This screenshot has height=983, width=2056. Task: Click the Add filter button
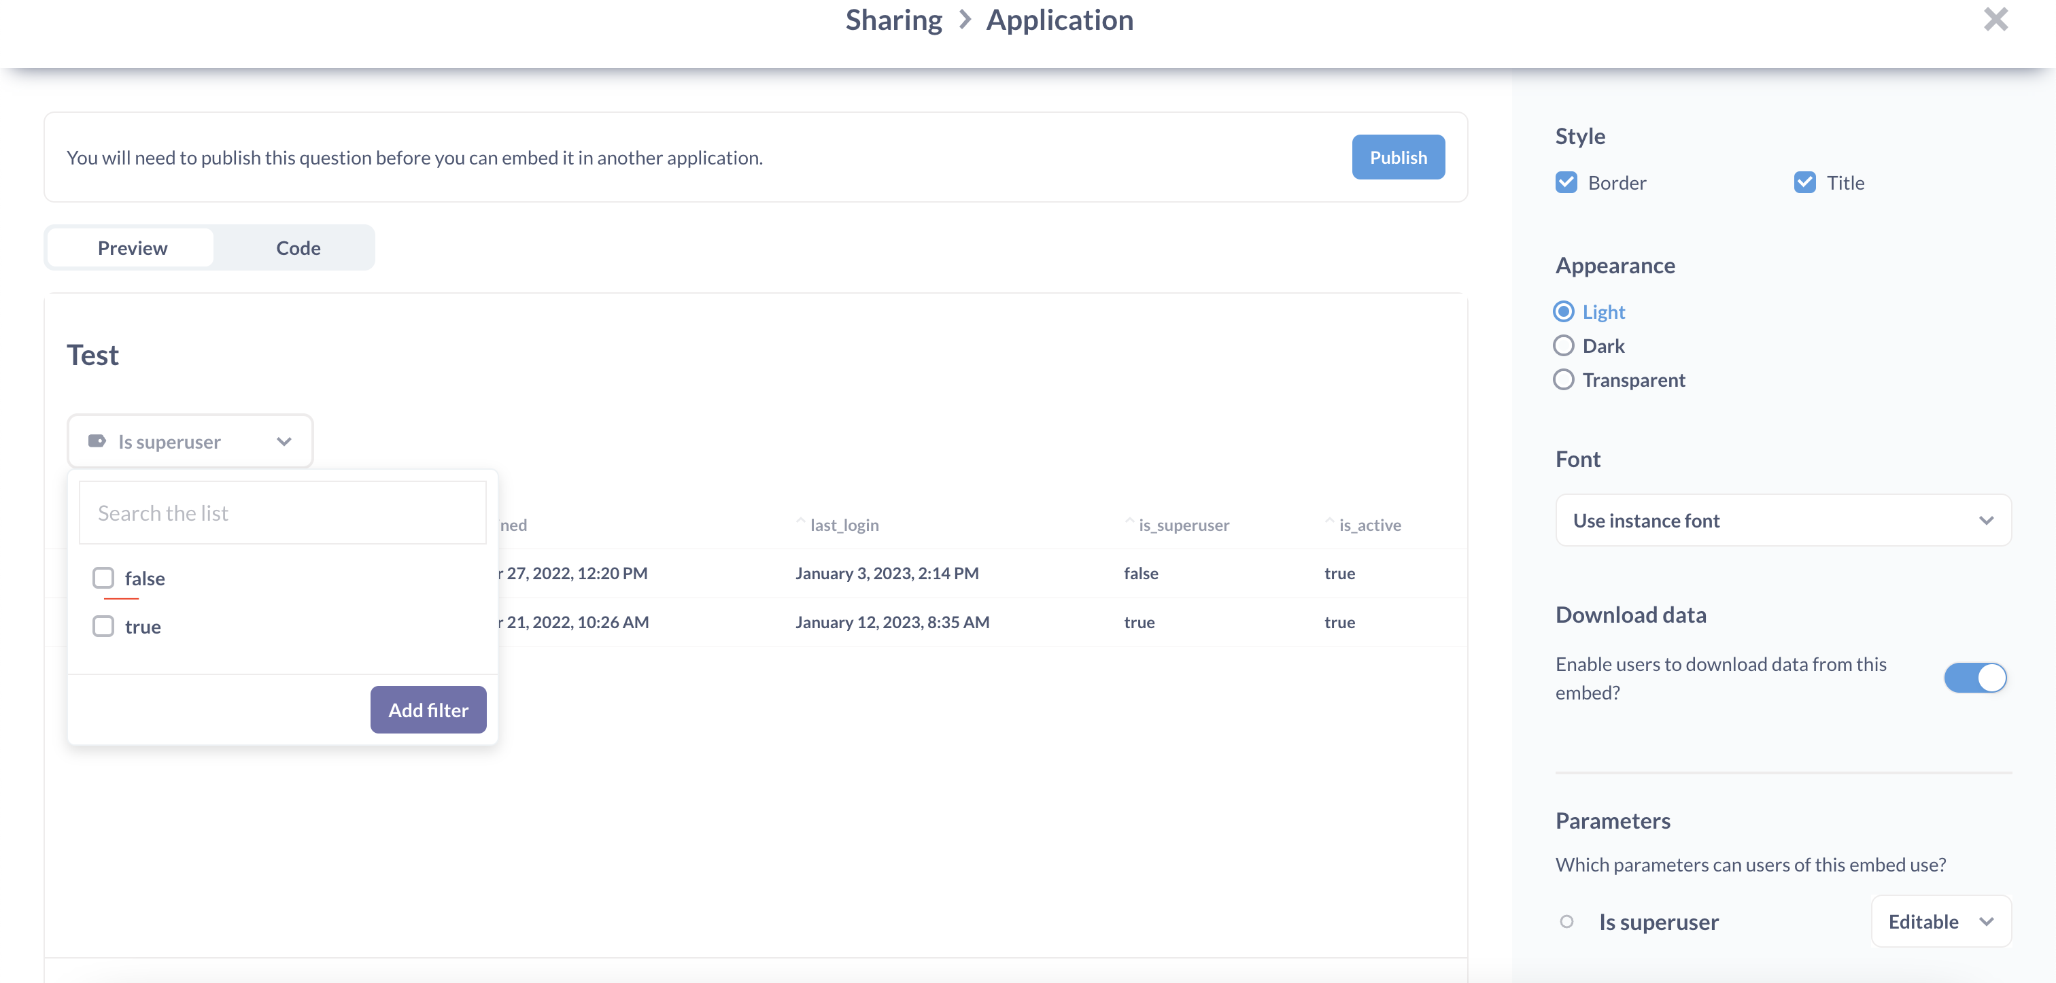(x=428, y=709)
